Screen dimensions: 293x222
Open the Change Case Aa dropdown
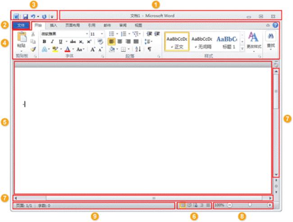tap(80, 49)
